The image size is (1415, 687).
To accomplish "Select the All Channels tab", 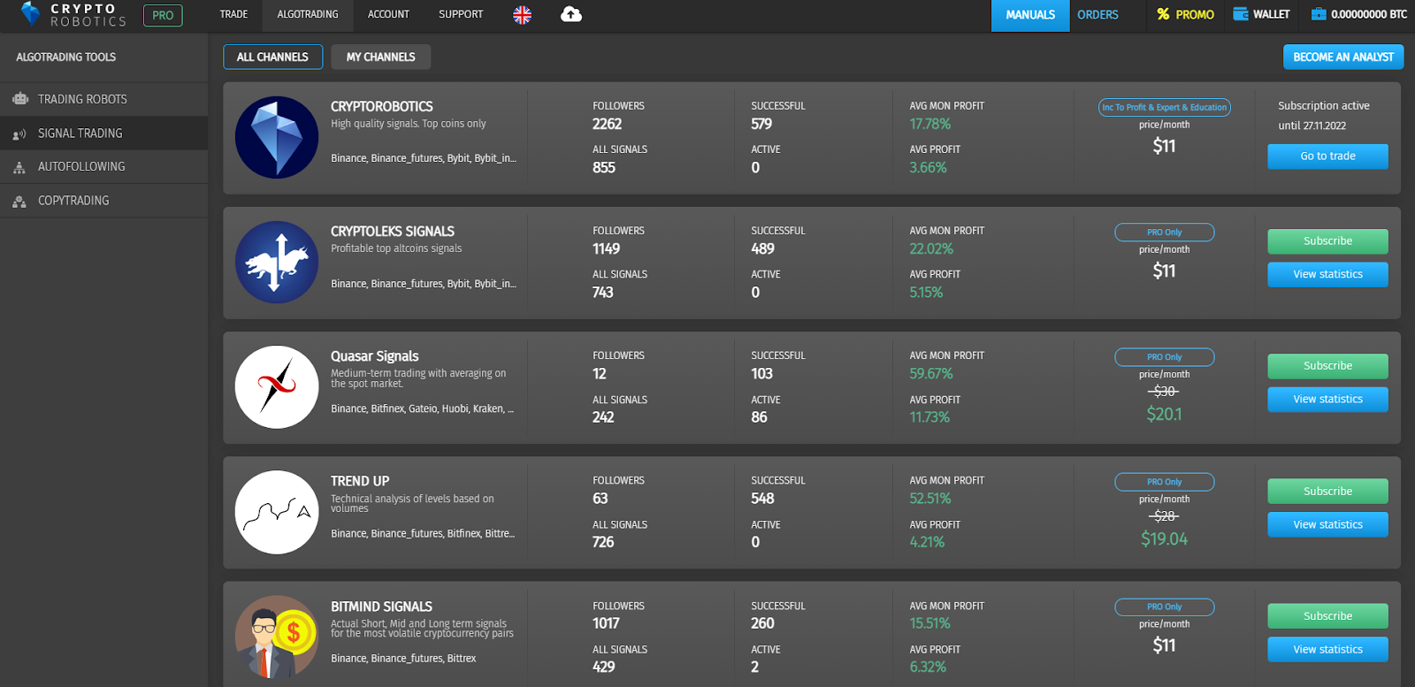I will pyautogui.click(x=272, y=57).
